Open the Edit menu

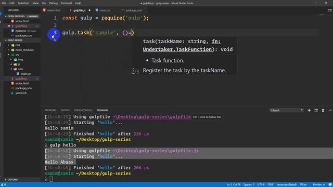(12, 3)
